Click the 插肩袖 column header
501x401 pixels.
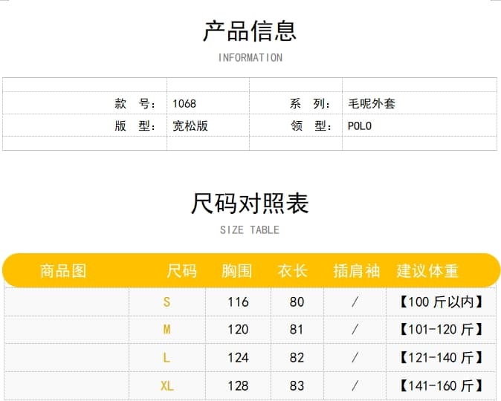tap(357, 271)
